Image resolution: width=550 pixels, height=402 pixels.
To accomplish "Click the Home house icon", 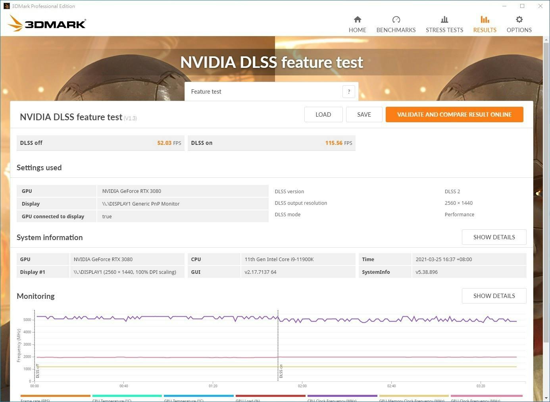I will 357,19.
